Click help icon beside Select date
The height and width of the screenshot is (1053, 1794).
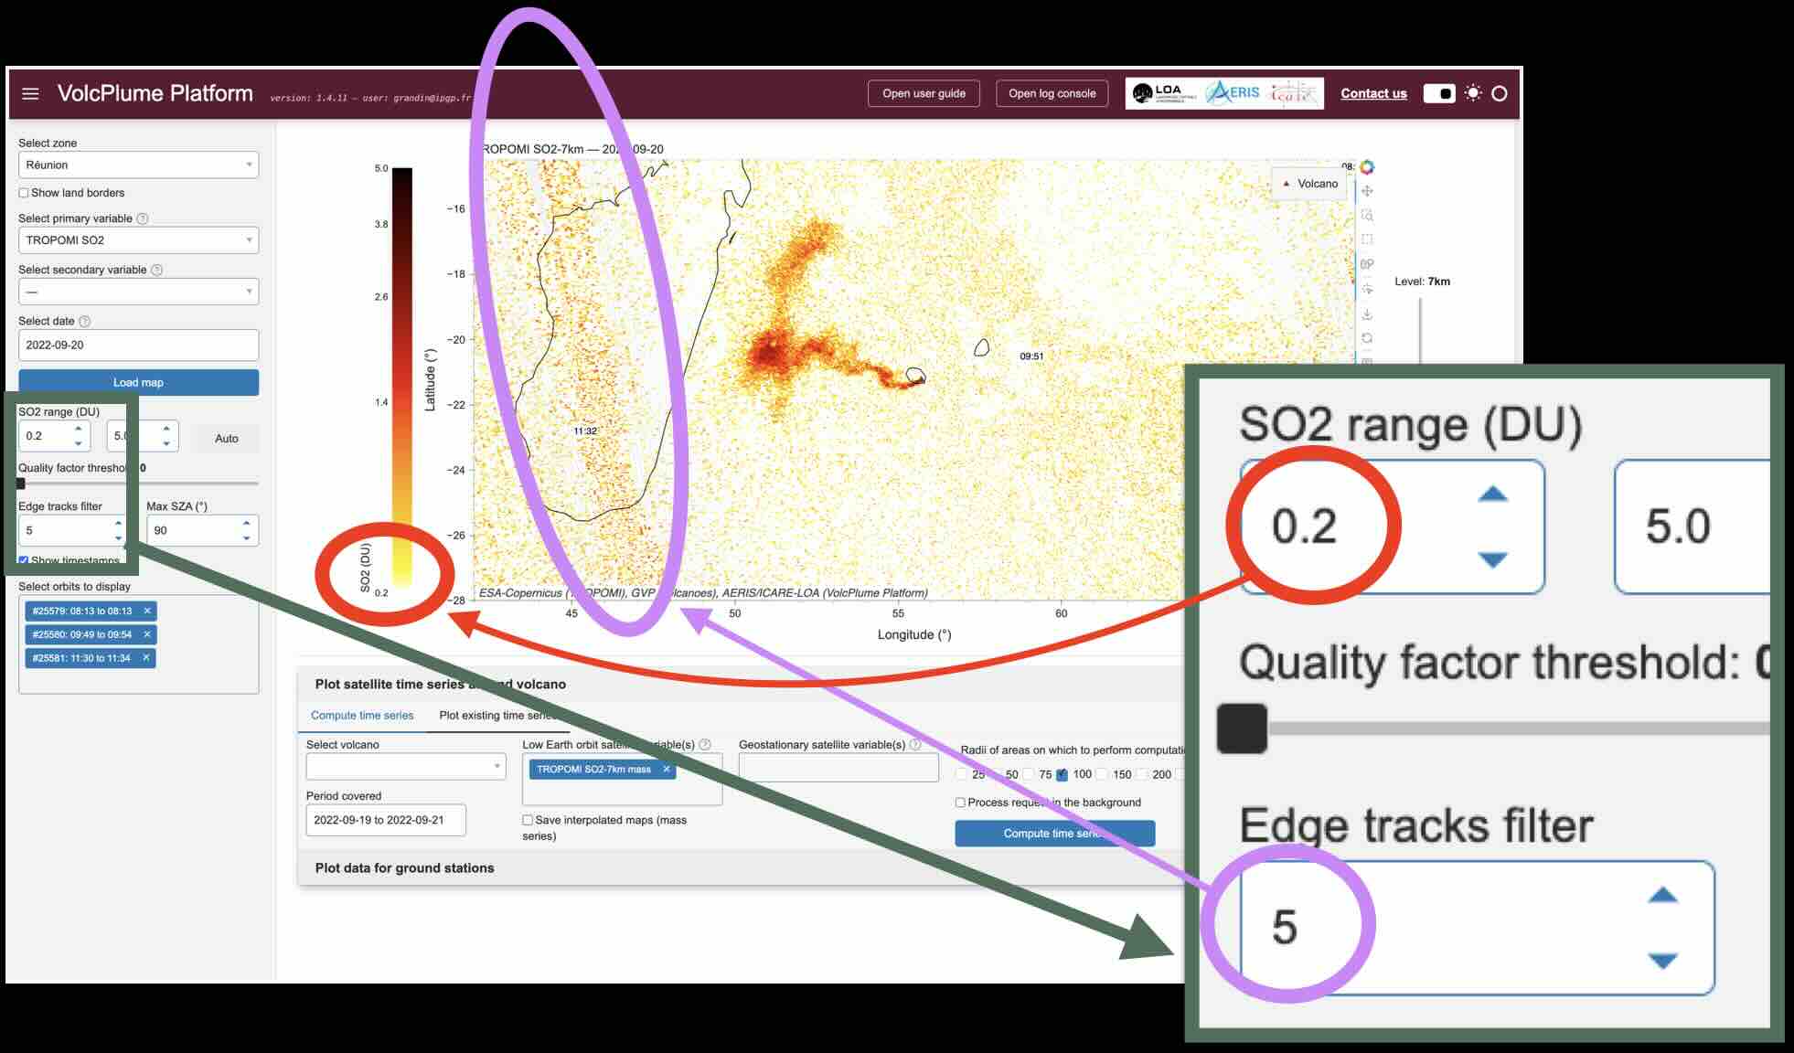[85, 322]
